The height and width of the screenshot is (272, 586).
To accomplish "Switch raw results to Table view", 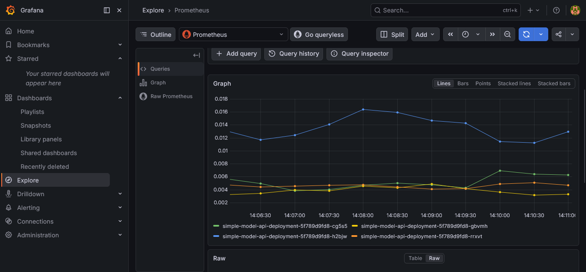I will click(415, 258).
